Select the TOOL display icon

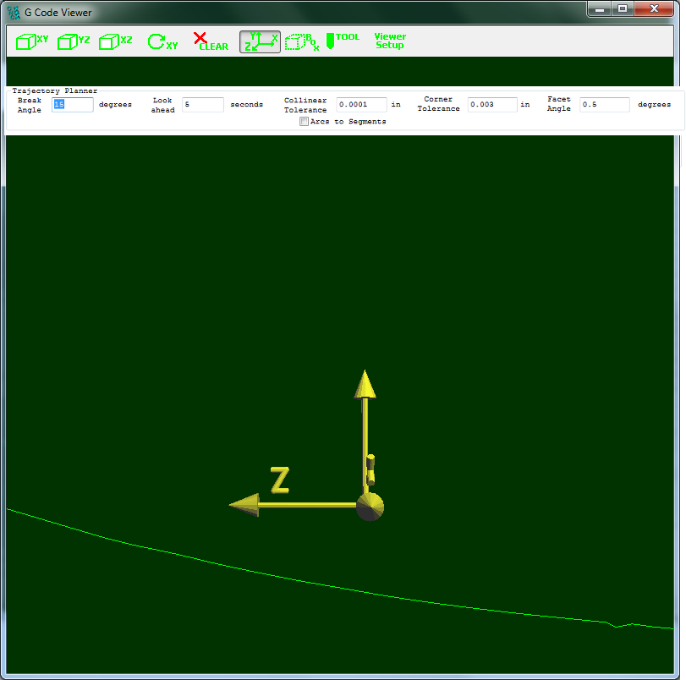point(343,40)
